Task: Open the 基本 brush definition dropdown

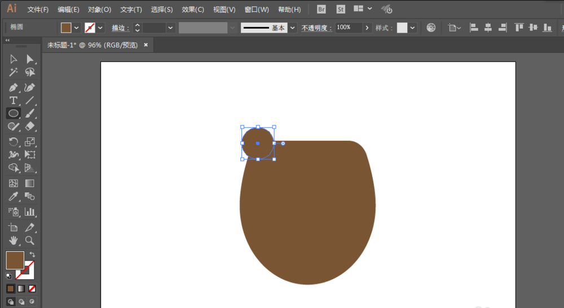Action: click(x=293, y=28)
